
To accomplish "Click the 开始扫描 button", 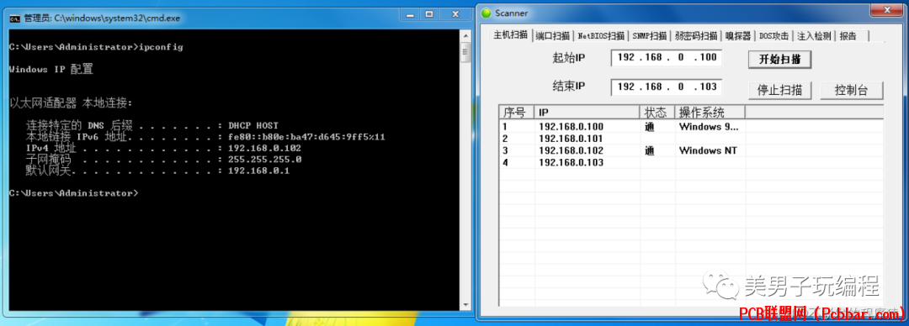I will (779, 60).
